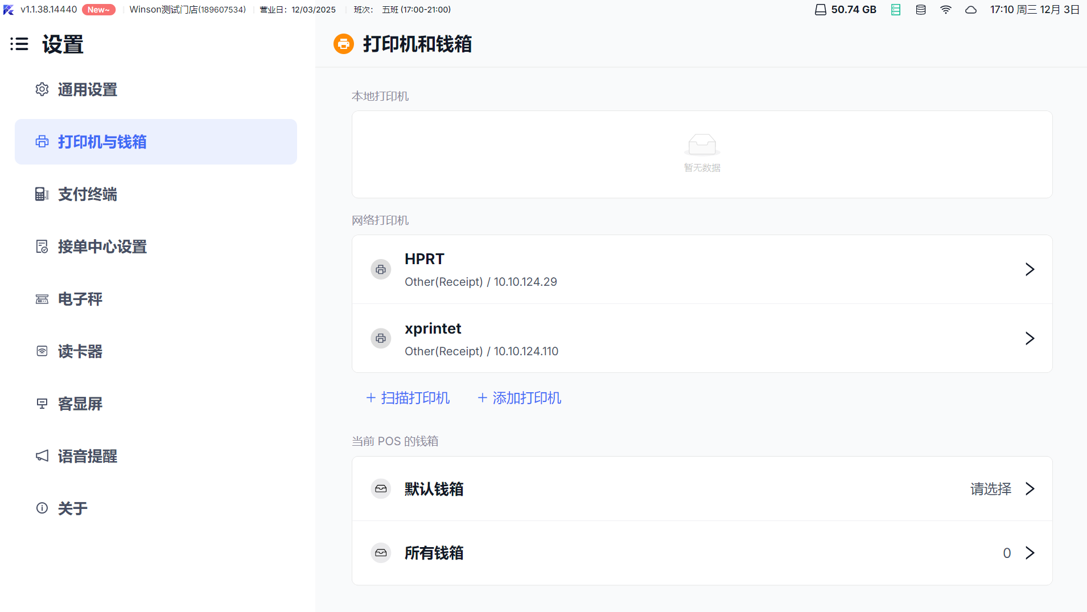Click the hamburger menu icon beside 设置
1087x612 pixels.
coord(19,44)
